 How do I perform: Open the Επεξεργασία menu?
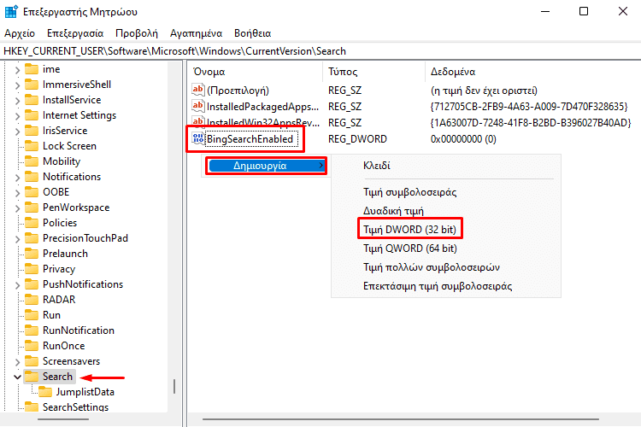pyautogui.click(x=75, y=33)
